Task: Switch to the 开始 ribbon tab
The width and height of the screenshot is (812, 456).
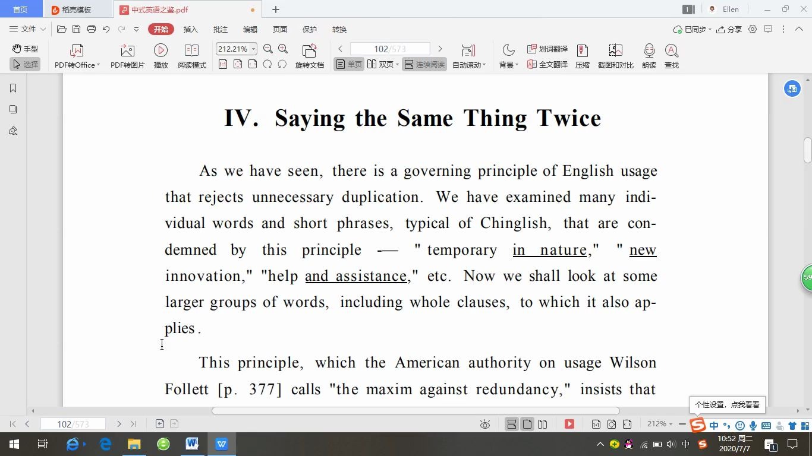Action: (161, 29)
